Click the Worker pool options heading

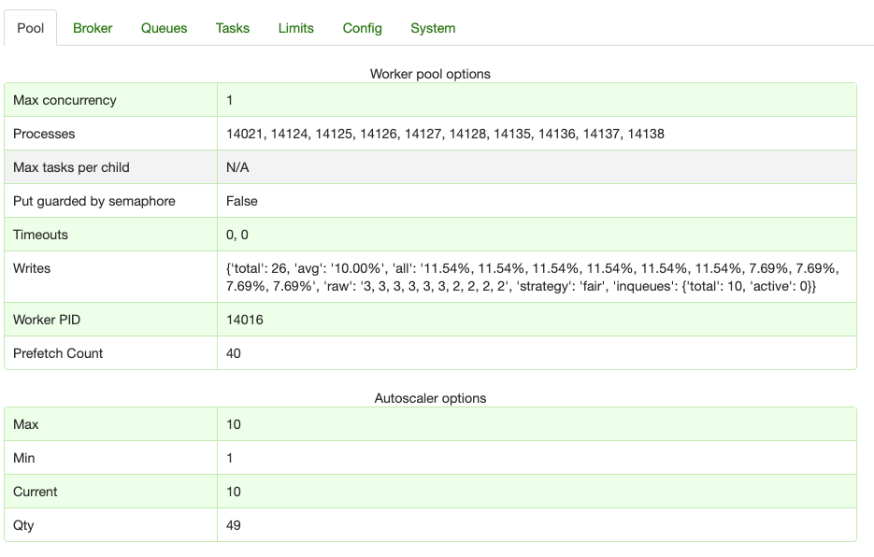(x=430, y=74)
